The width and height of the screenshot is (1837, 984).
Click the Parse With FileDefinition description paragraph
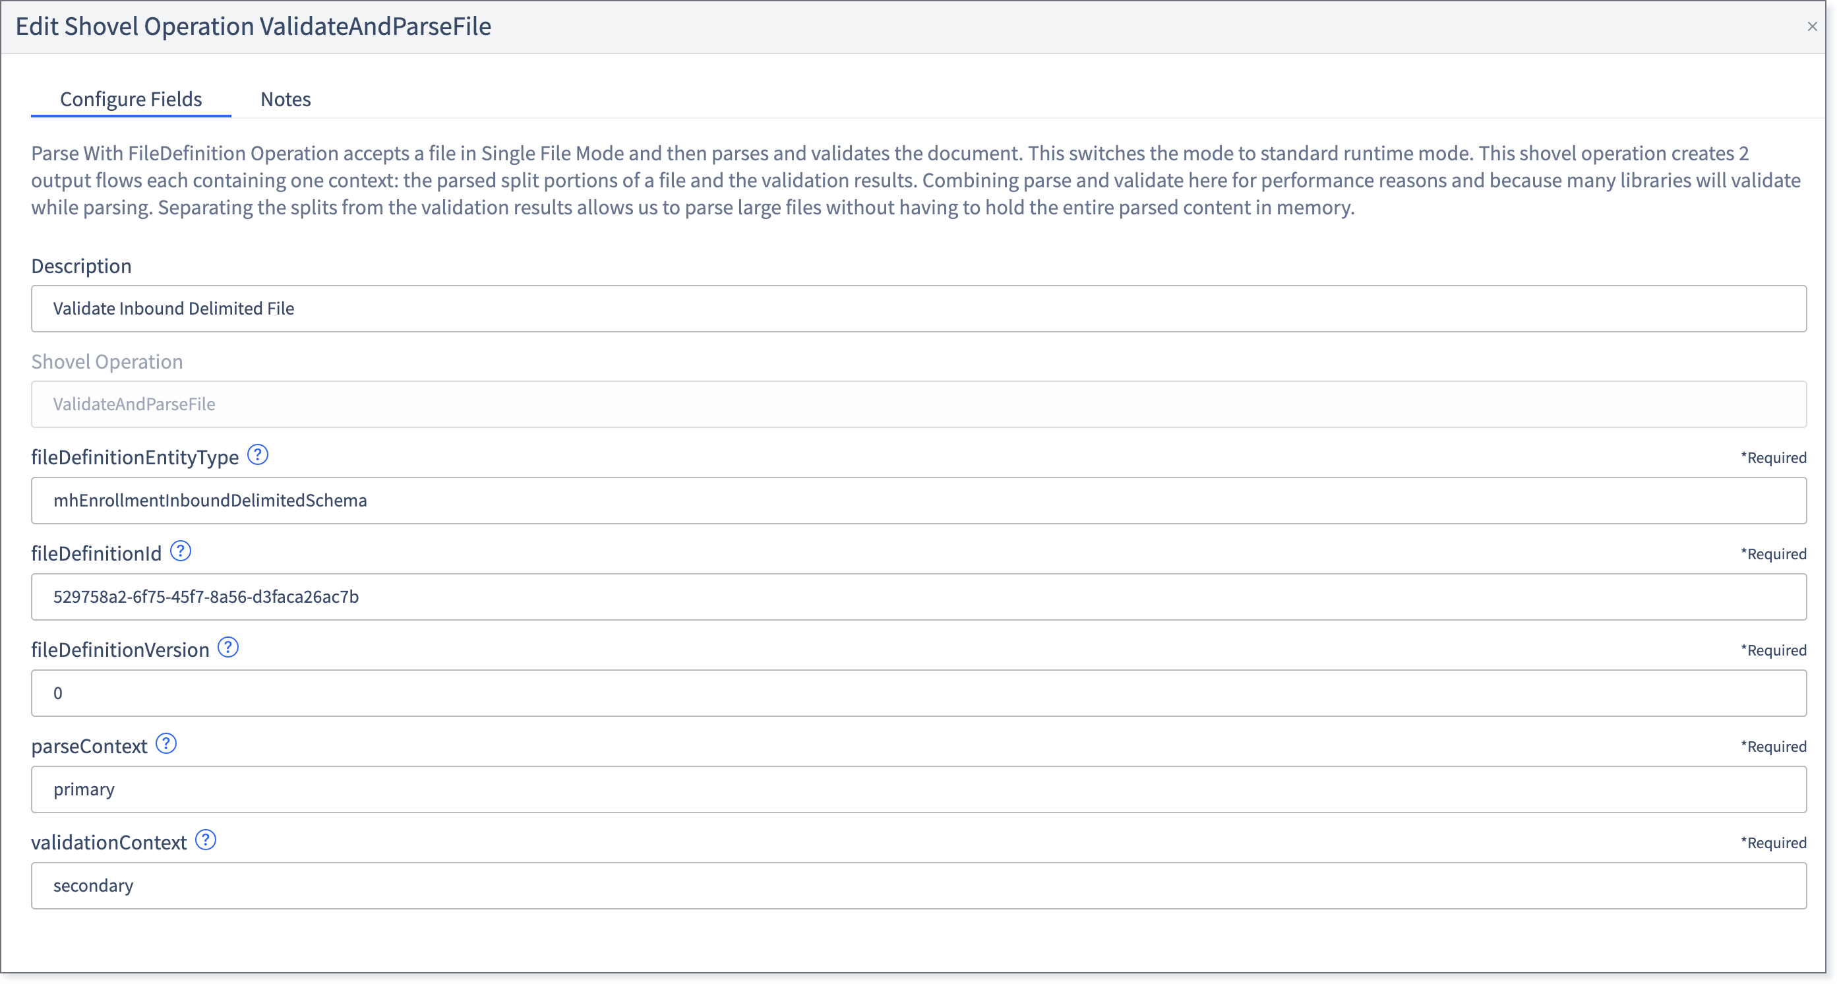[x=916, y=181]
